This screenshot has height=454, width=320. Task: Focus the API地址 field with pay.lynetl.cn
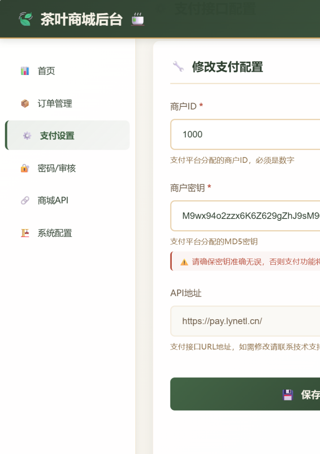point(245,321)
